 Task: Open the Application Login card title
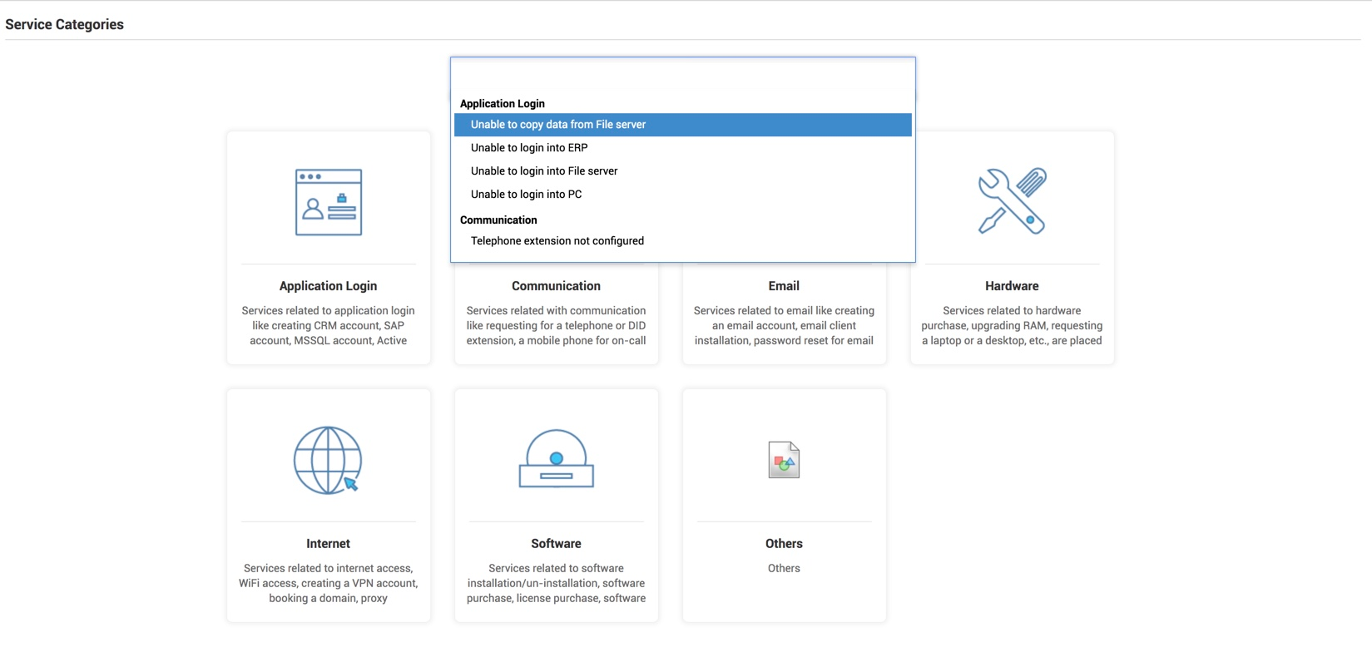tap(329, 286)
